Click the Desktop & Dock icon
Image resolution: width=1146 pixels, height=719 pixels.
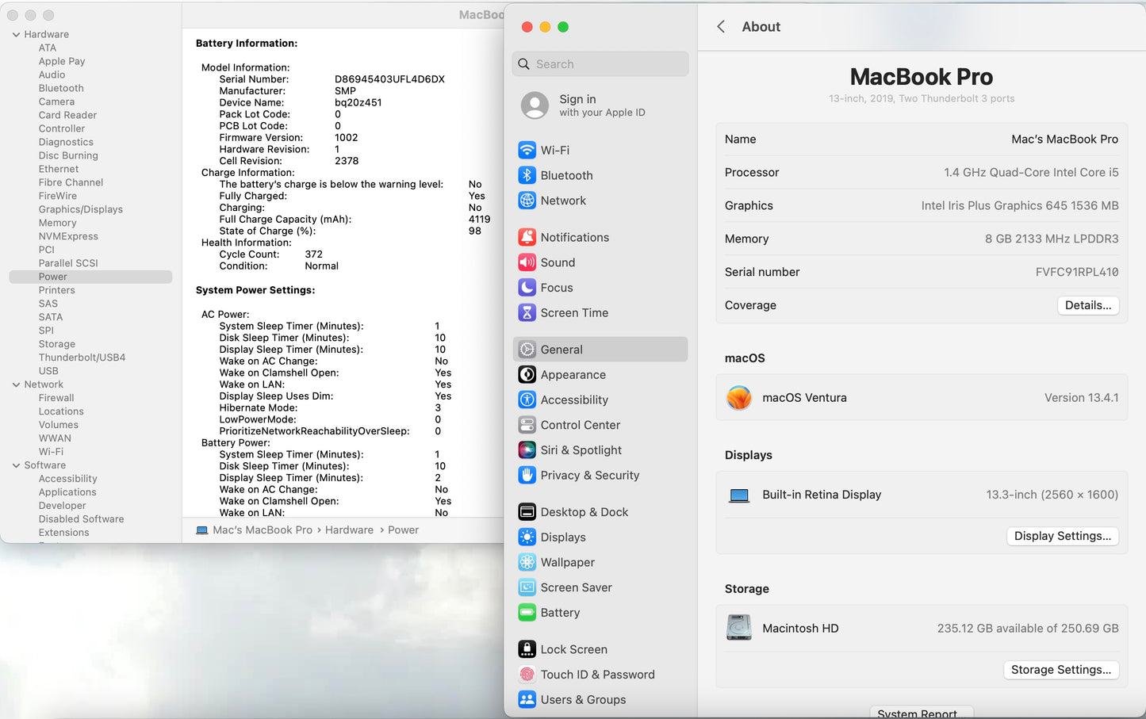(x=527, y=511)
